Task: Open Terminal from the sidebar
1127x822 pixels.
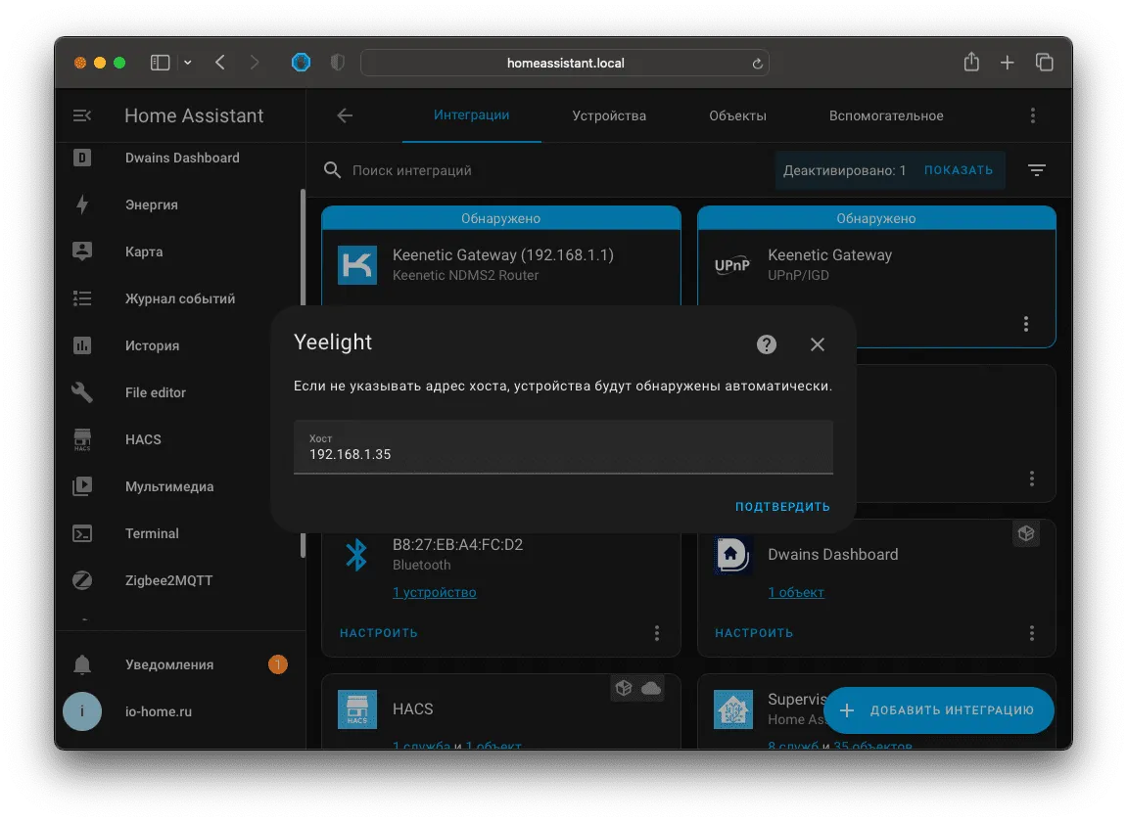Action: (x=152, y=533)
